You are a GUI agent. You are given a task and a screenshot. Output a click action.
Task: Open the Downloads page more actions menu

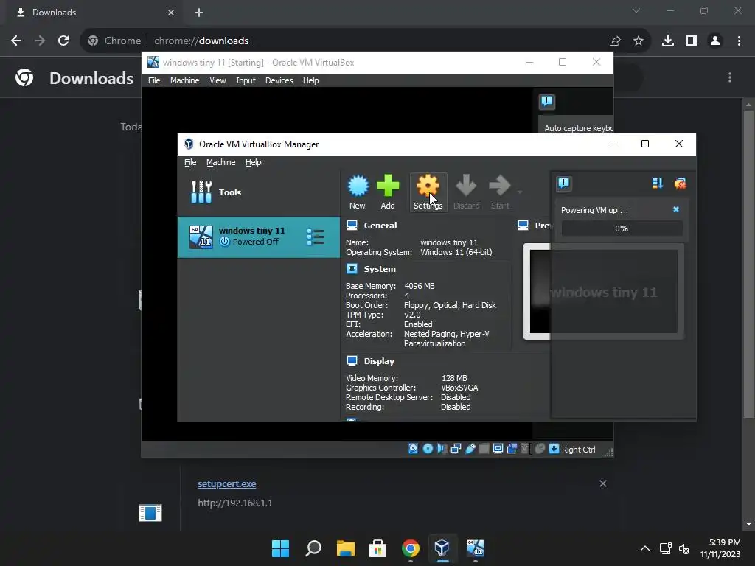pos(730,77)
